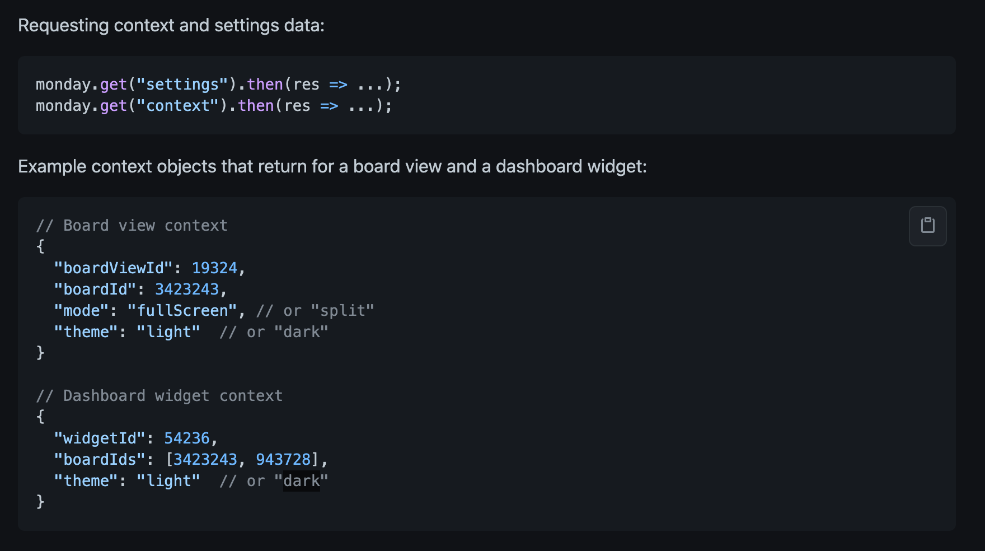Viewport: 985px width, 551px height.
Task: Click the "mode" key in board context
Action: pos(81,311)
